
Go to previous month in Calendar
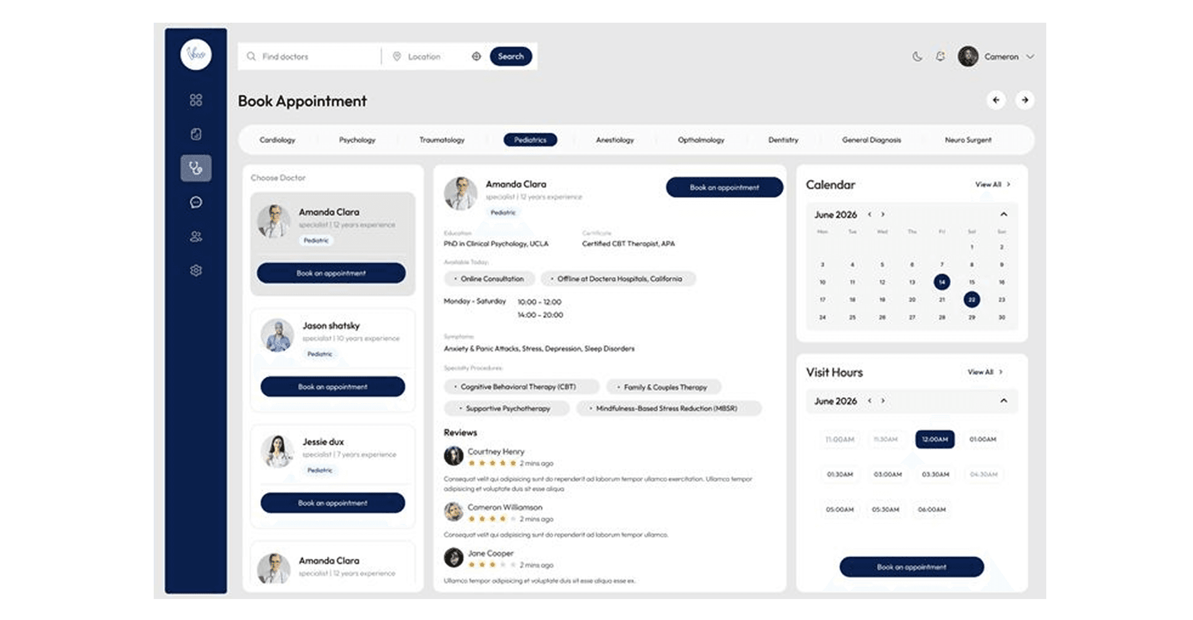pyautogui.click(x=870, y=215)
